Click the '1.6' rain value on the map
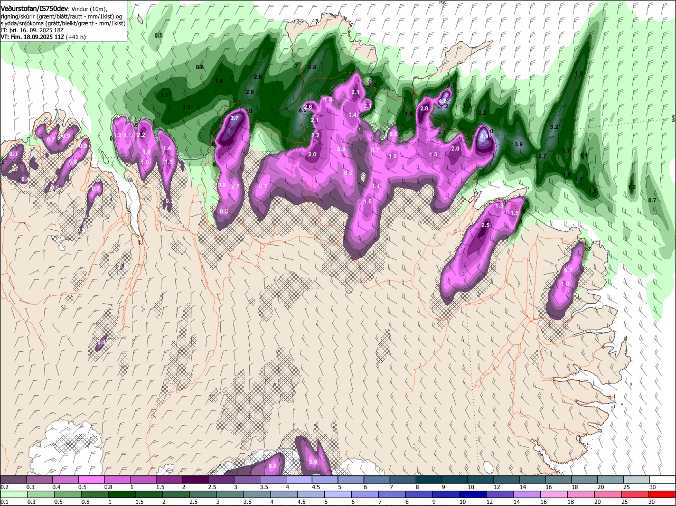 point(593,191)
